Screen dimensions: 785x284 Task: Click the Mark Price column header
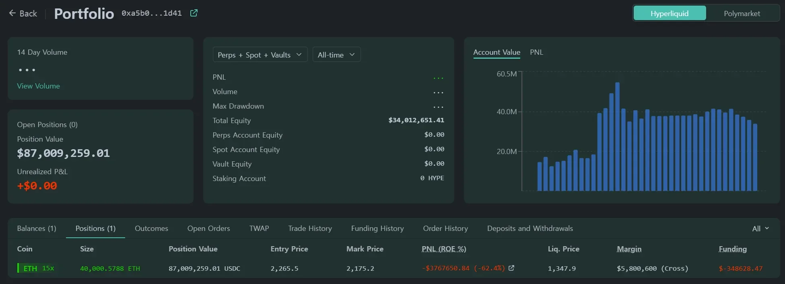coord(365,249)
